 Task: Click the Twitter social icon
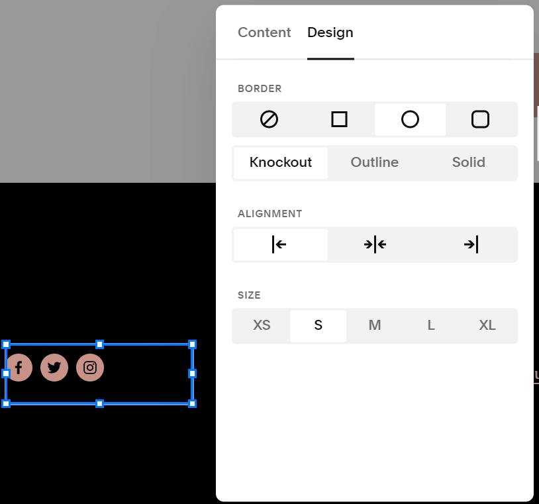click(x=54, y=368)
